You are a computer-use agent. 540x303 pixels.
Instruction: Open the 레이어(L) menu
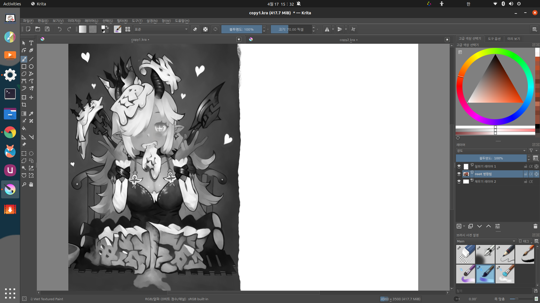tap(91, 21)
